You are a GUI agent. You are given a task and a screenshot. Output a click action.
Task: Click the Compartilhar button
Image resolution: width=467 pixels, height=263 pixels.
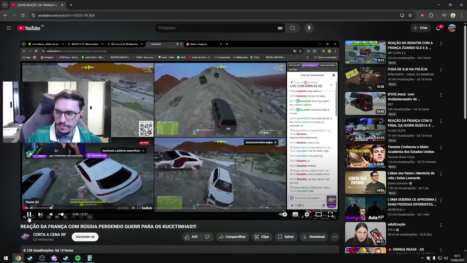[232, 237]
